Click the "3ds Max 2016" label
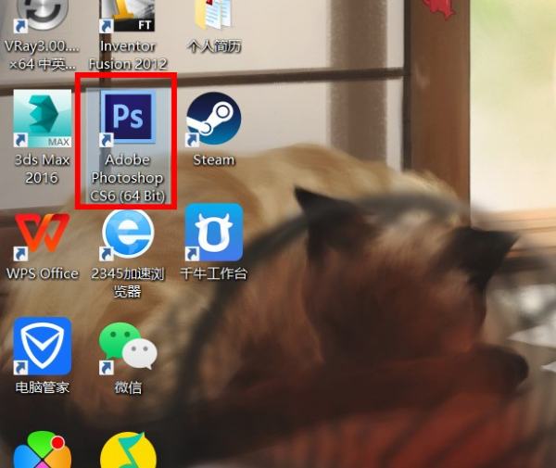 tap(43, 169)
